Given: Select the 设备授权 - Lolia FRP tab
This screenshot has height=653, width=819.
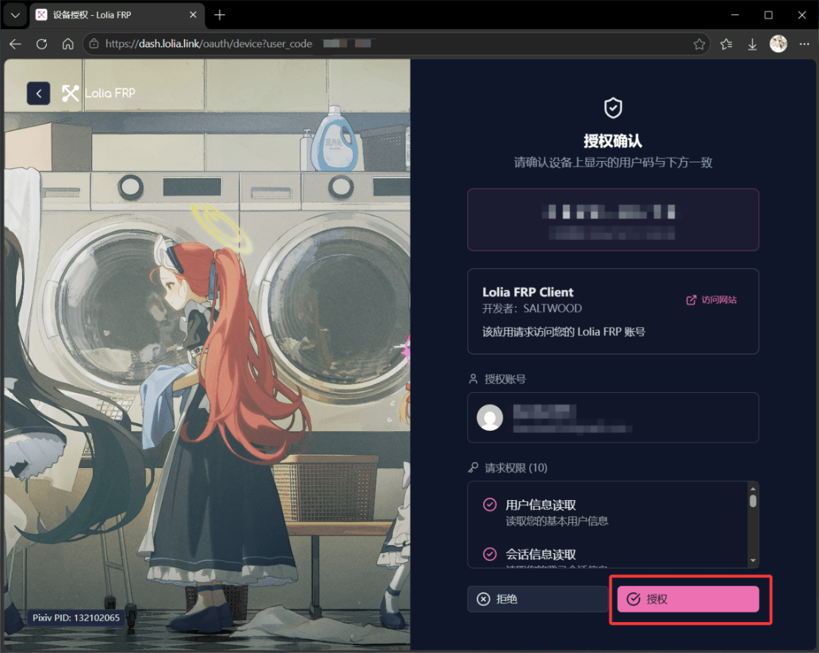Looking at the screenshot, I should (x=117, y=15).
